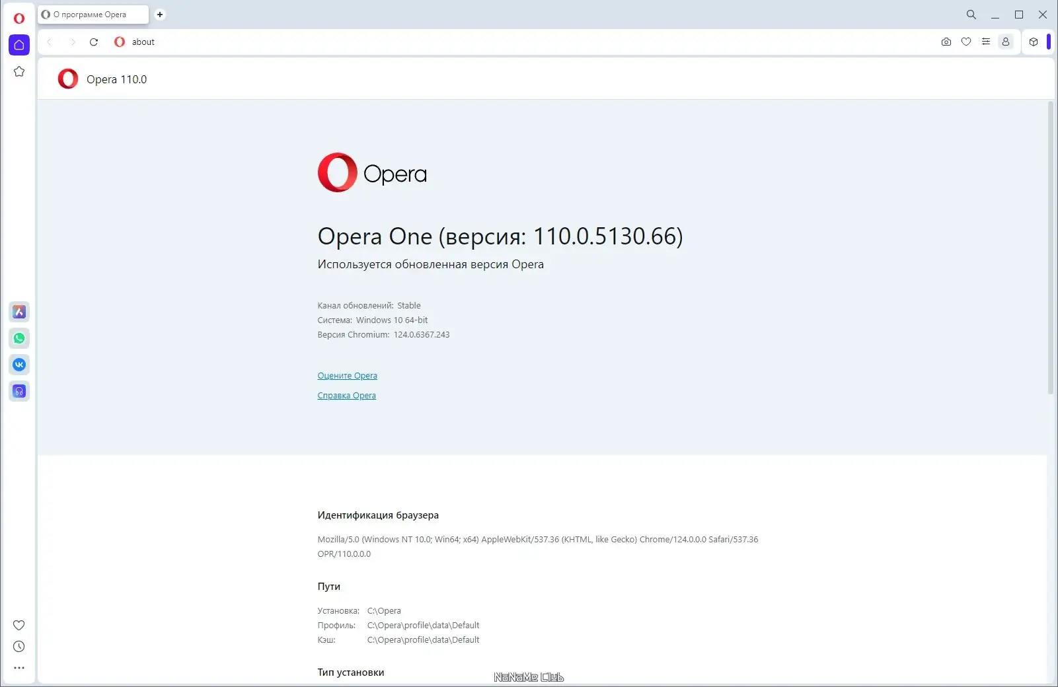1058x687 pixels.
Task: Open Easy Setup panel icon
Action: (x=986, y=42)
